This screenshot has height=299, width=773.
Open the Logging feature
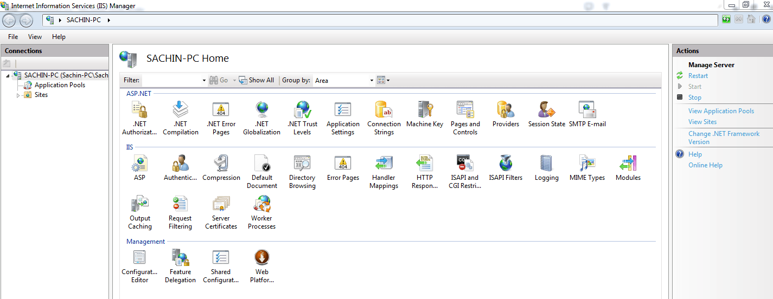[x=546, y=168]
